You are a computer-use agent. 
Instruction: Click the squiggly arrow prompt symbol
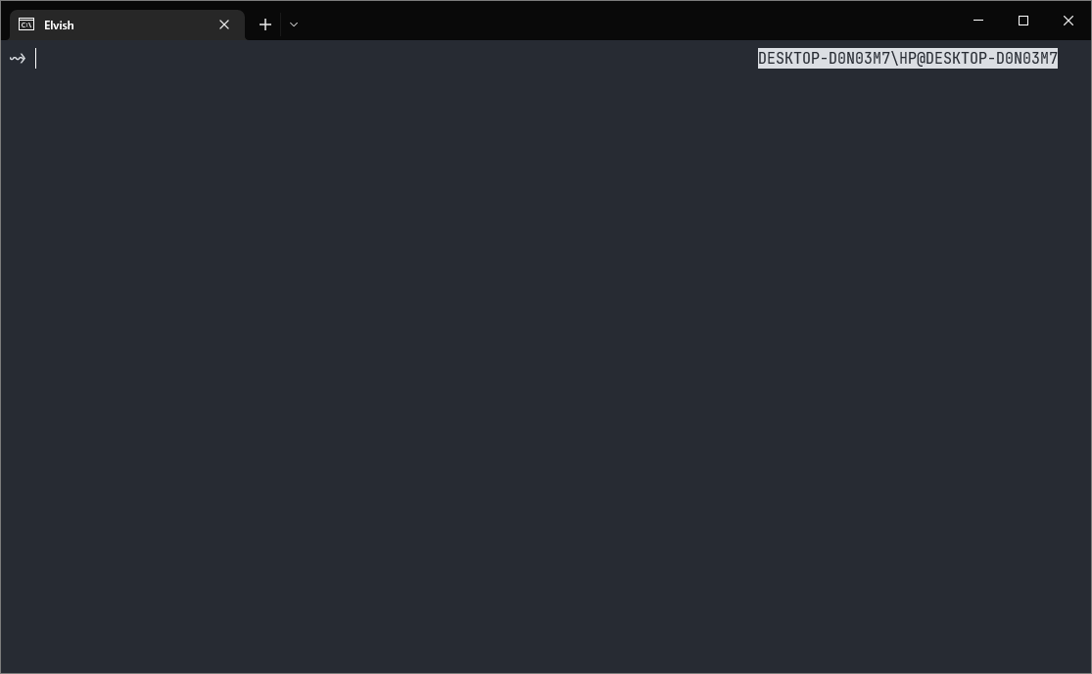18,59
